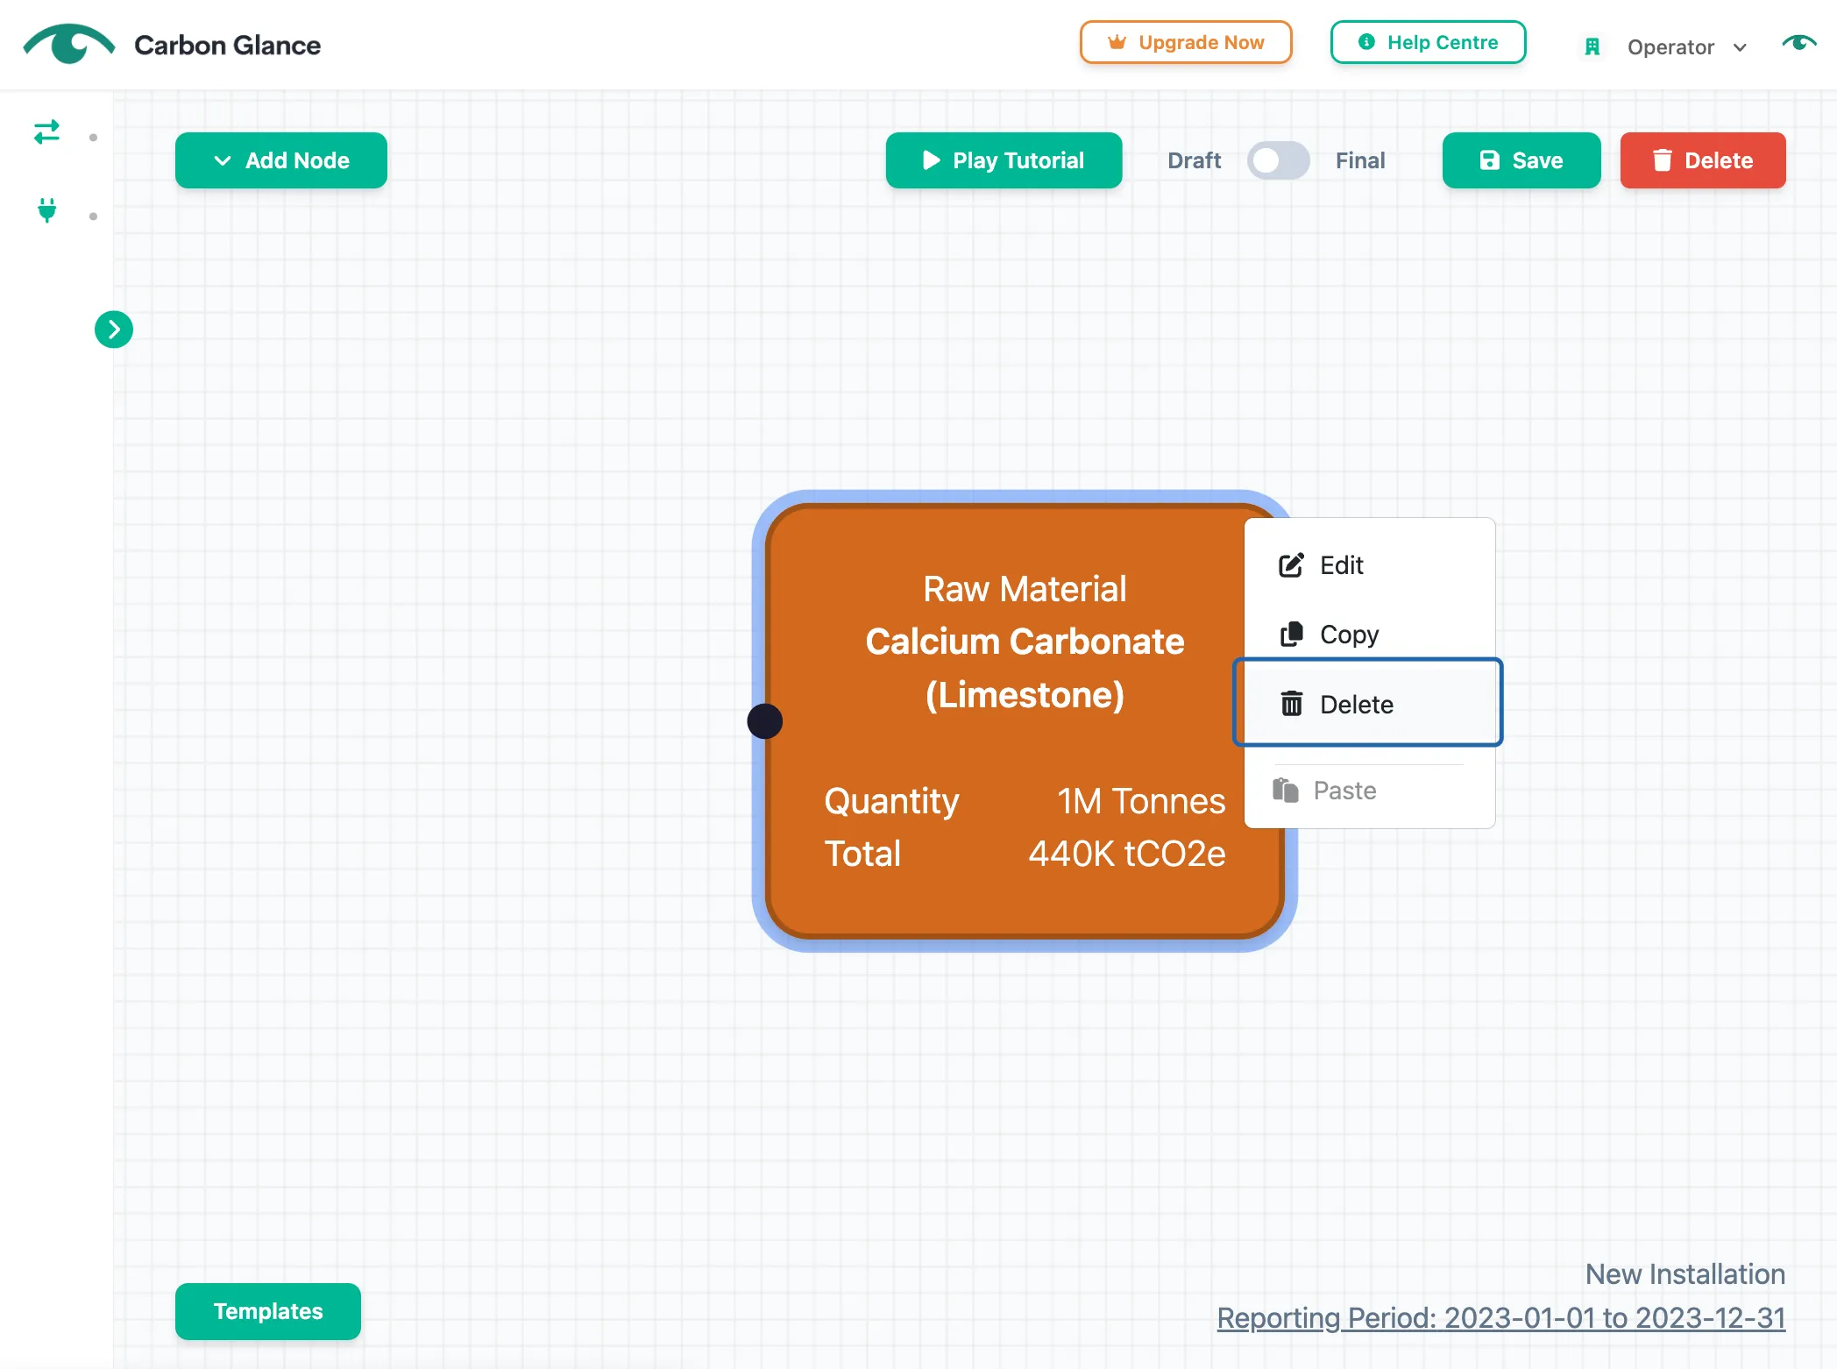Viewport: 1837px width, 1369px height.
Task: Select the Calcium Carbonate (Limestone) node
Action: coord(1025,721)
